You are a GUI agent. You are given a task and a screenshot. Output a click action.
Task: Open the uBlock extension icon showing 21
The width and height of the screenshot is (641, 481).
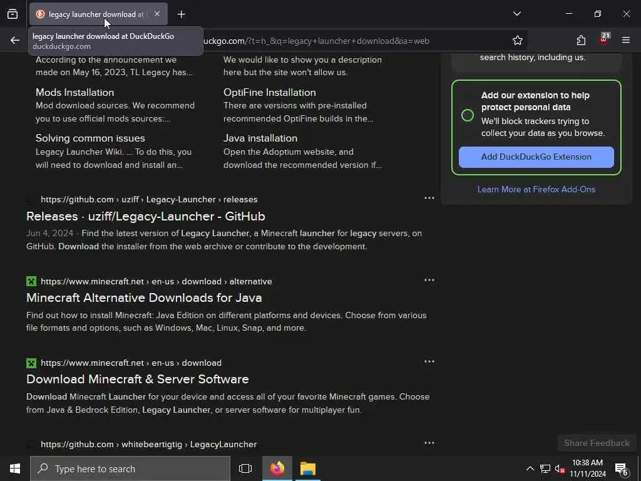click(604, 39)
